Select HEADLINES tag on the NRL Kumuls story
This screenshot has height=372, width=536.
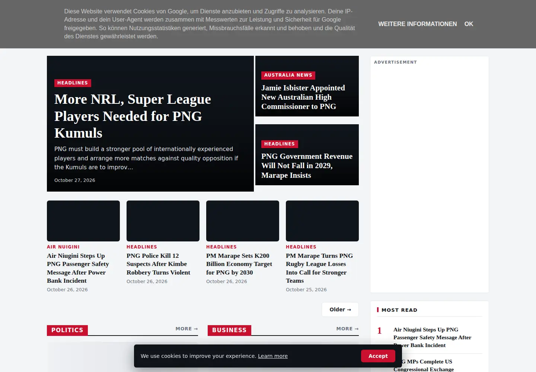tap(73, 83)
